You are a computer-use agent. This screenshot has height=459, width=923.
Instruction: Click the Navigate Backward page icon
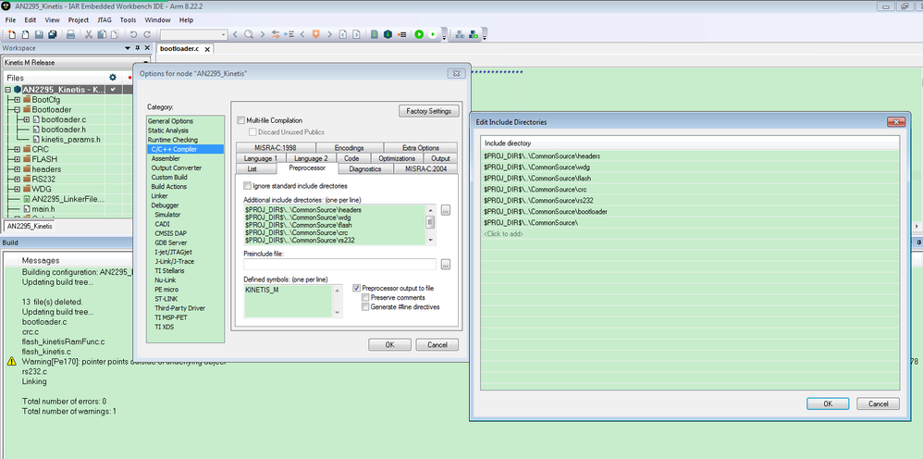coord(342,35)
